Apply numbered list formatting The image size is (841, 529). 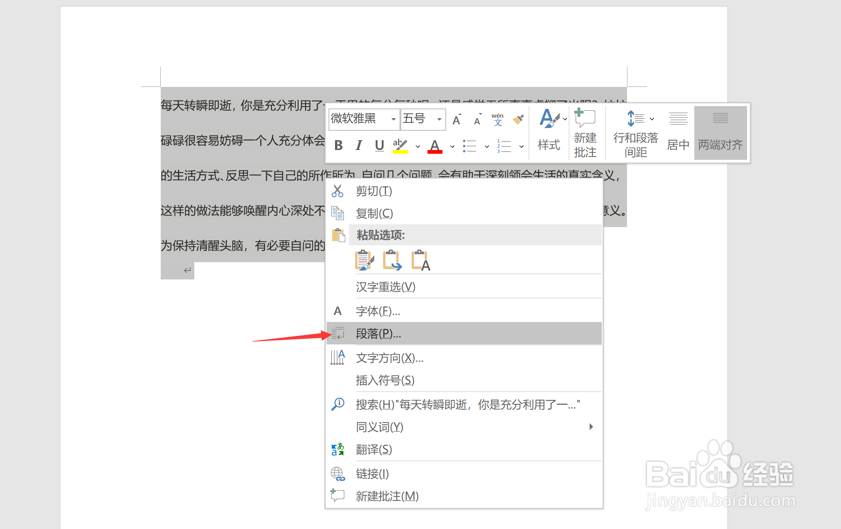(x=504, y=146)
